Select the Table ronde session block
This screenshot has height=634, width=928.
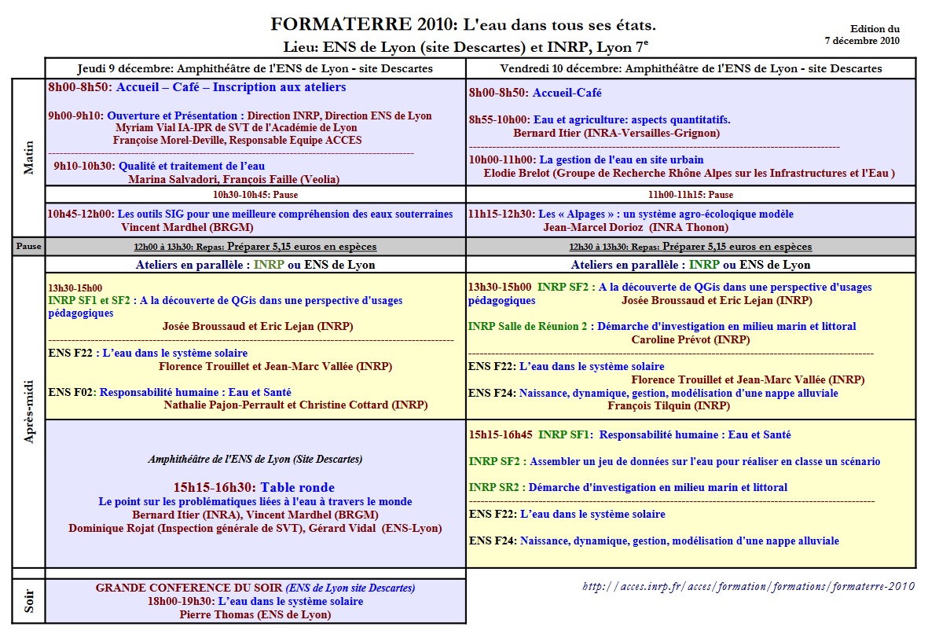click(254, 486)
